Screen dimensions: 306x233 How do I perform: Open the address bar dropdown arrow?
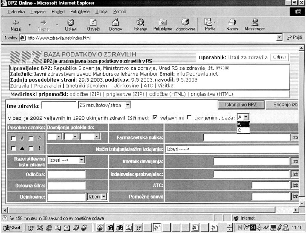coord(279,37)
